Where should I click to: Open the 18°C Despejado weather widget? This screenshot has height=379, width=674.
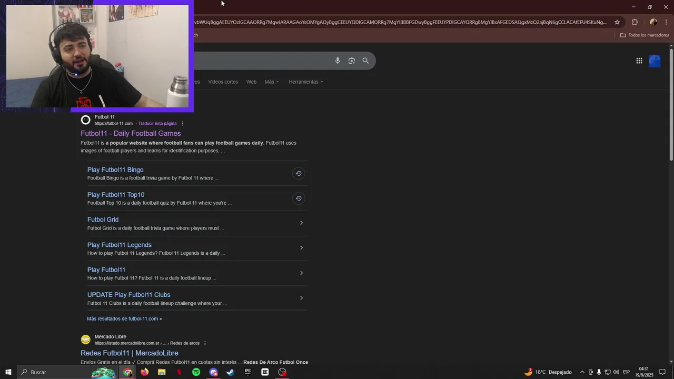[548, 372]
